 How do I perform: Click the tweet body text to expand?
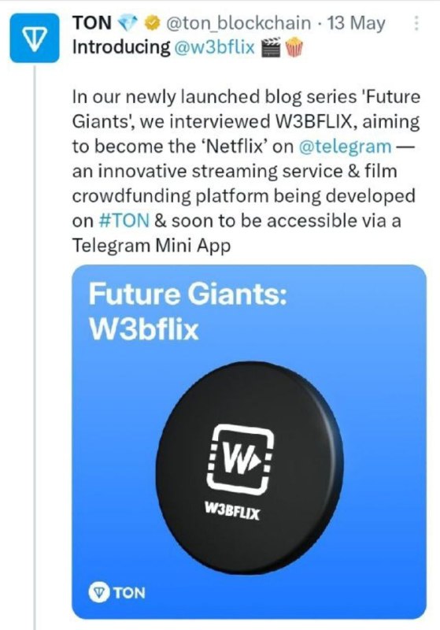click(x=246, y=171)
